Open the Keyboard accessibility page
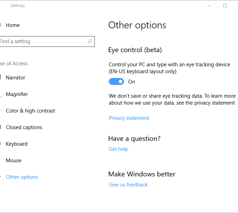The width and height of the screenshot is (238, 213). [16, 144]
